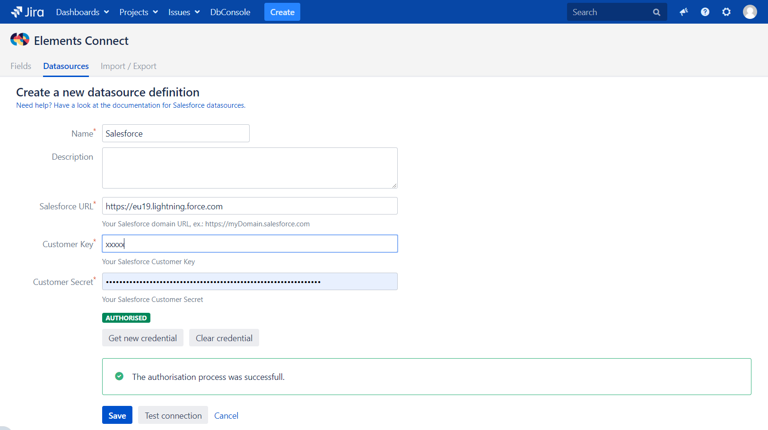Expand the Dashboards dropdown menu

[x=82, y=12]
